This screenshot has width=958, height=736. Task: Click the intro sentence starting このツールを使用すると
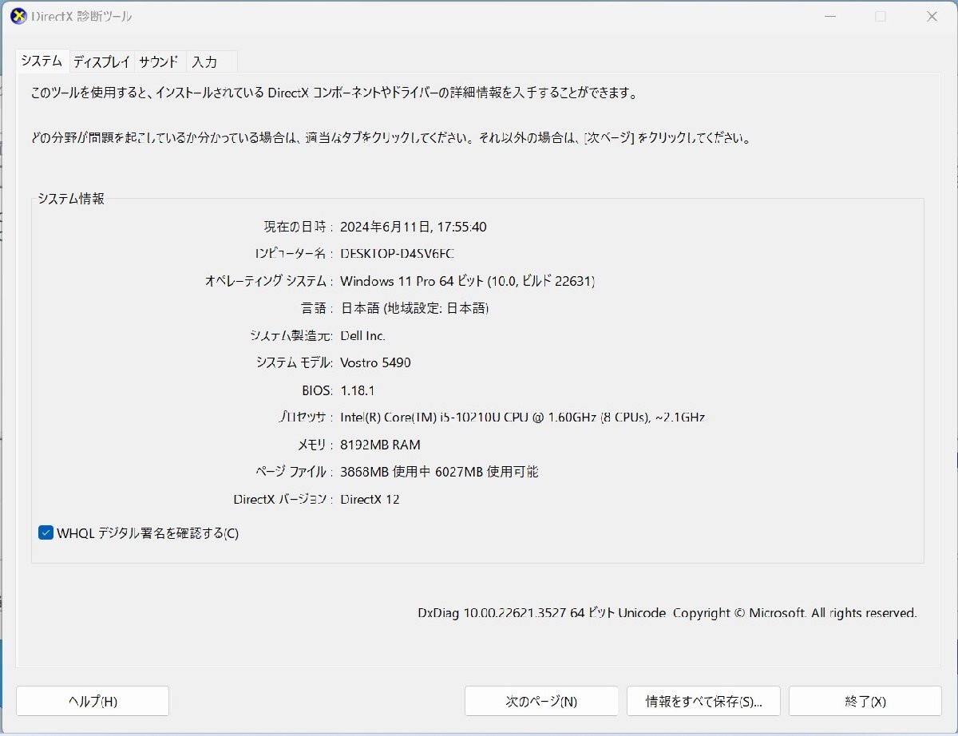pos(335,93)
